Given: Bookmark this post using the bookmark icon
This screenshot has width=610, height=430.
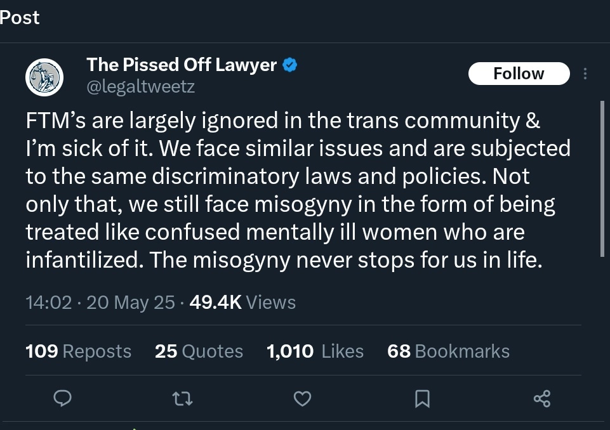Looking at the screenshot, I should tap(422, 398).
